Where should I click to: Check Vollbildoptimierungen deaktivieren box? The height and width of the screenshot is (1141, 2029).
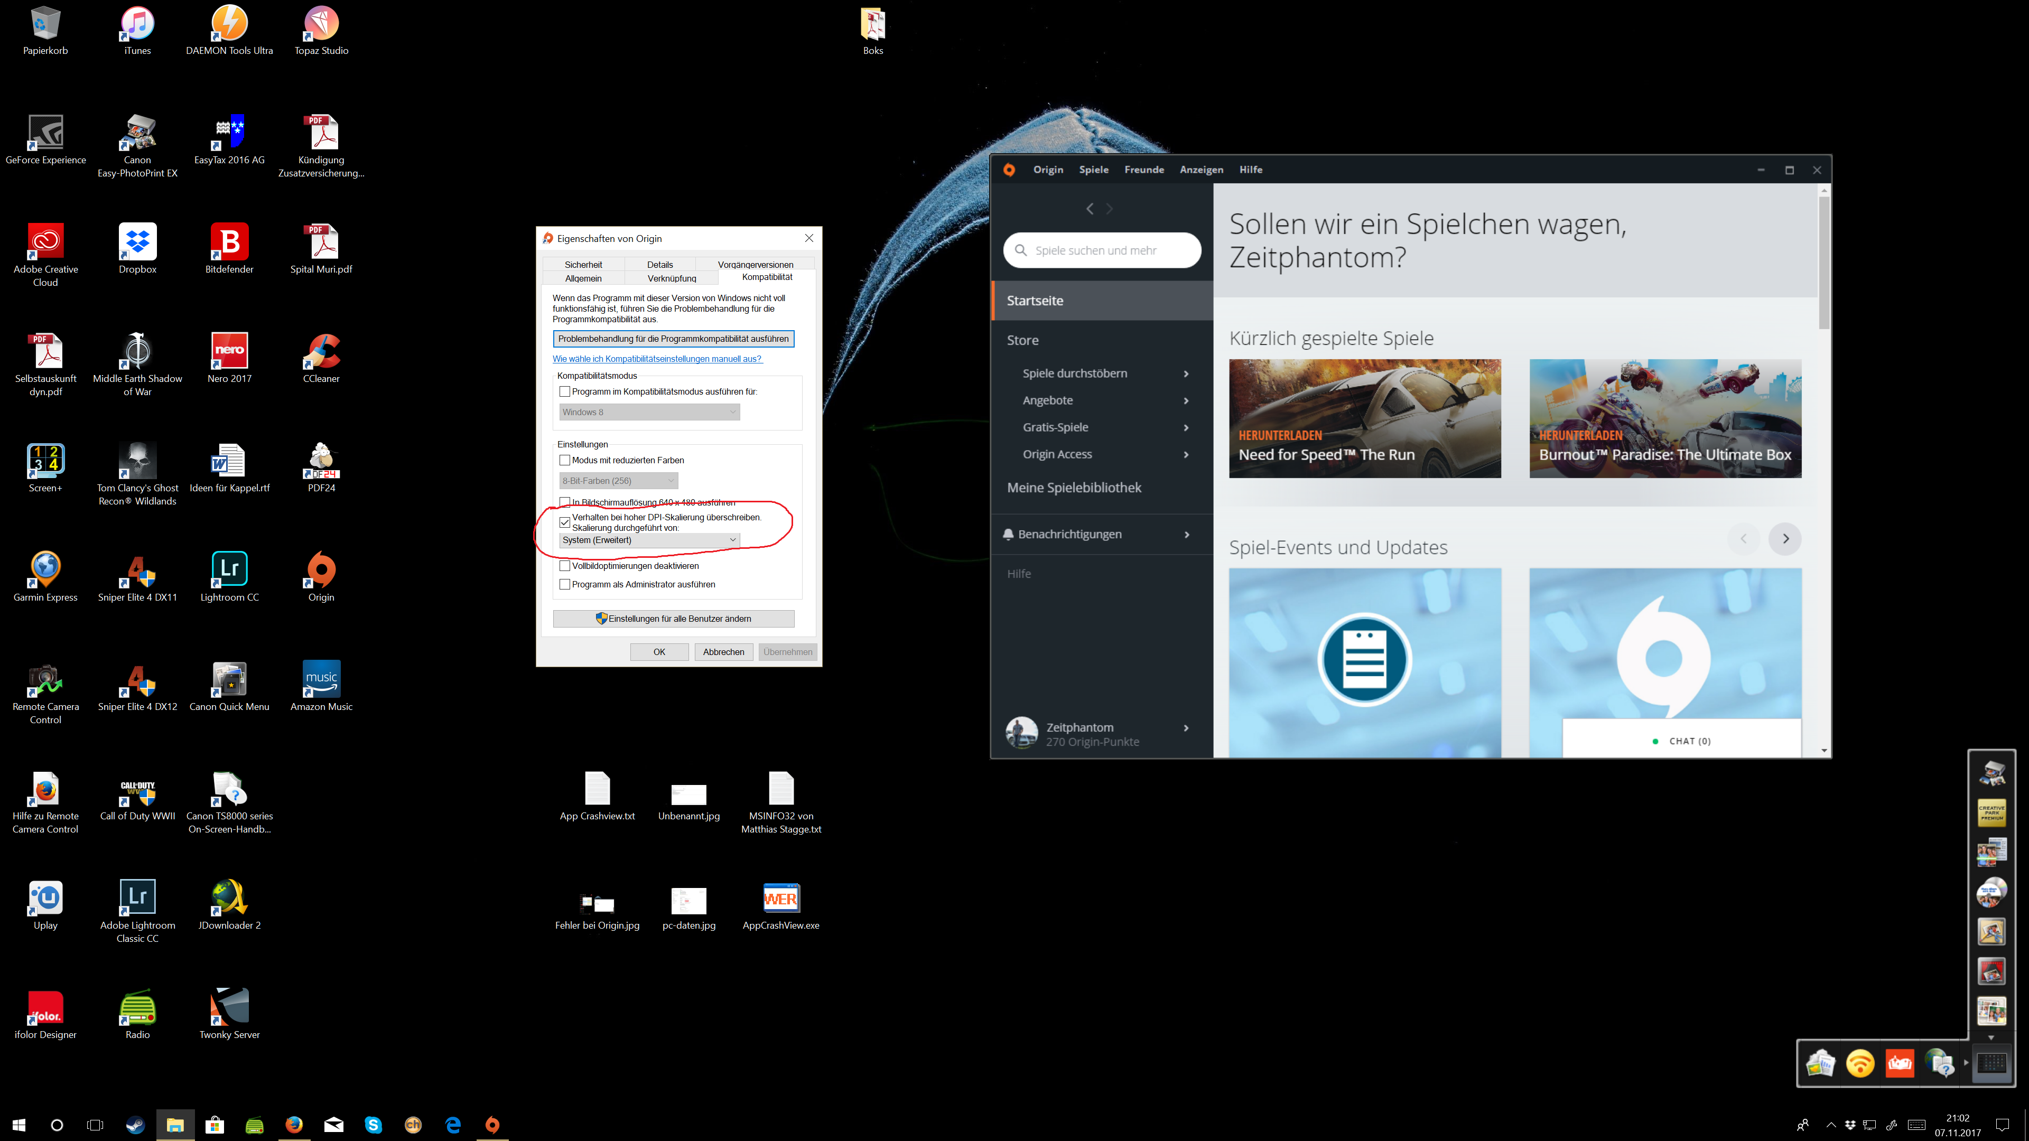point(565,565)
